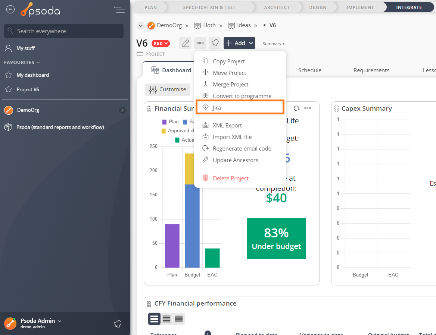Expand the breadcrumb dropdown chevron
This screenshot has height=335, width=436.
[140, 26]
